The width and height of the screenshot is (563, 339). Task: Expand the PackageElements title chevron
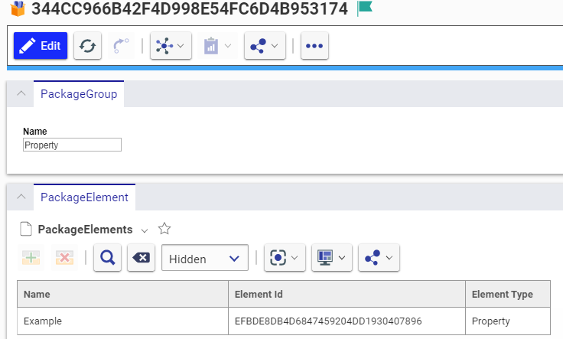pos(145,230)
